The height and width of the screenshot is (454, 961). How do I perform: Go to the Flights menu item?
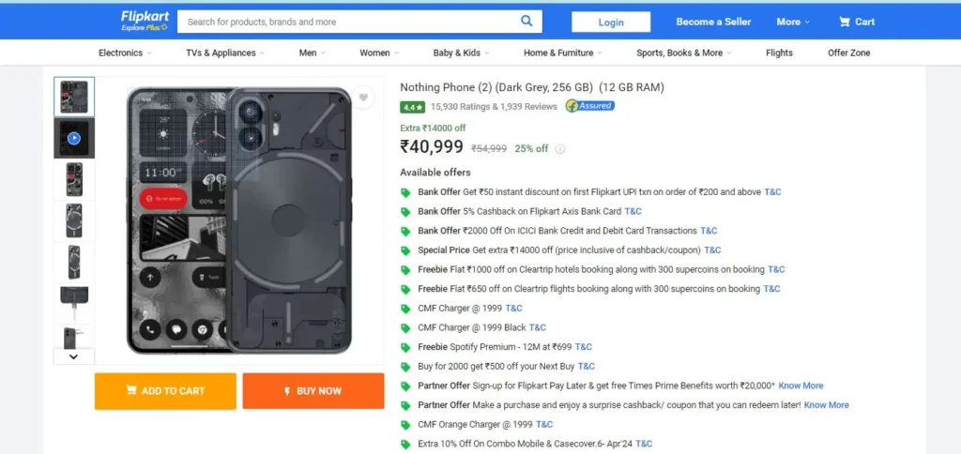[779, 53]
